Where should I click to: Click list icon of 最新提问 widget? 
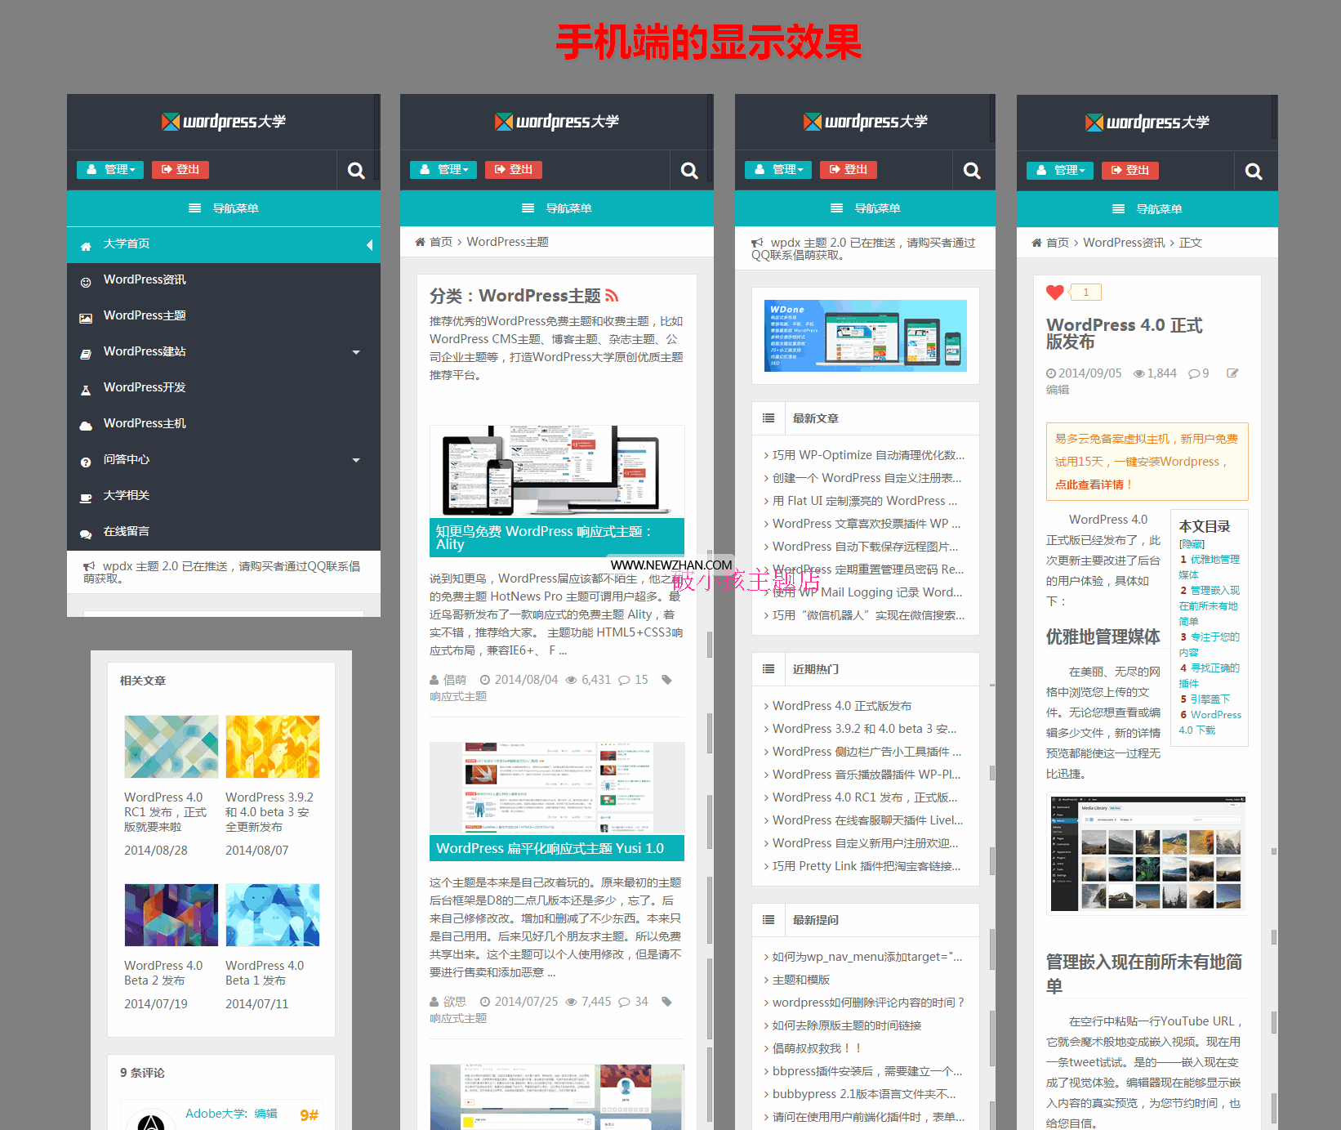tap(769, 920)
